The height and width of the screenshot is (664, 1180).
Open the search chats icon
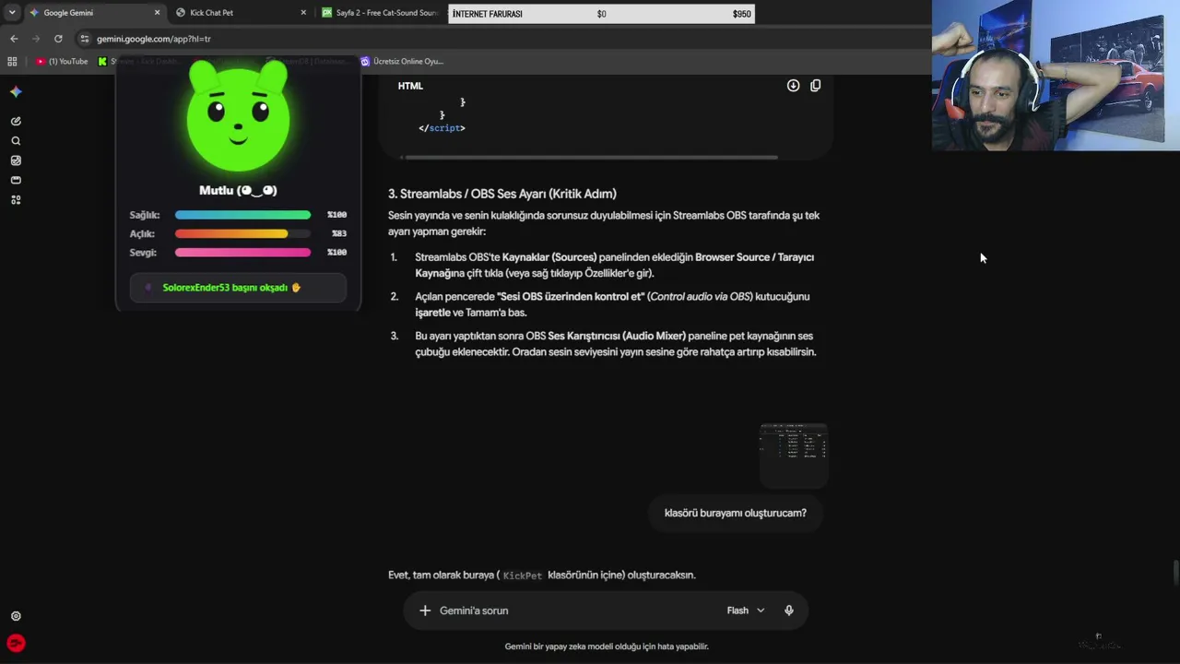tap(16, 141)
